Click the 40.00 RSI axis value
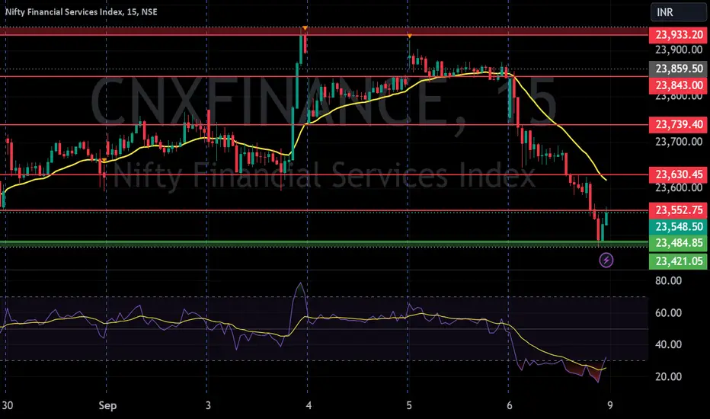710x419 pixels. point(668,344)
